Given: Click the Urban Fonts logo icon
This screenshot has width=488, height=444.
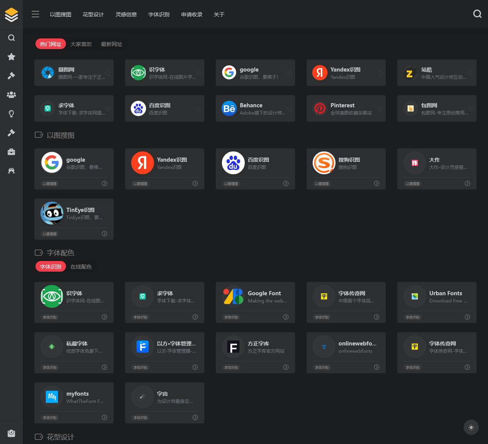Looking at the screenshot, I should pyautogui.click(x=415, y=296).
